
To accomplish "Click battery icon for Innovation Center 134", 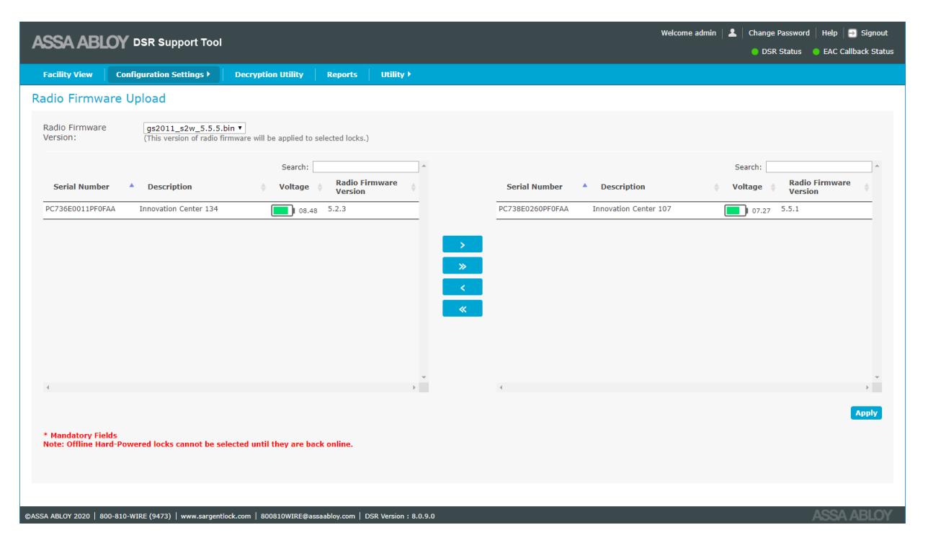I will 284,211.
